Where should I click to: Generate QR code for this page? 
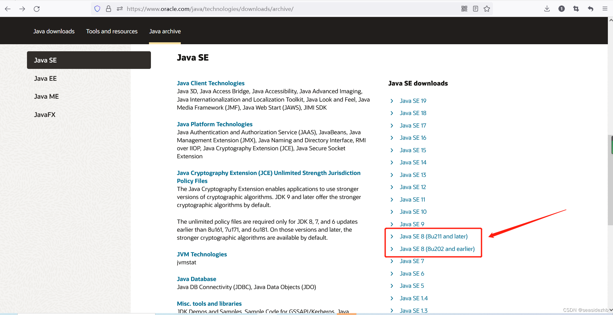coord(464,9)
